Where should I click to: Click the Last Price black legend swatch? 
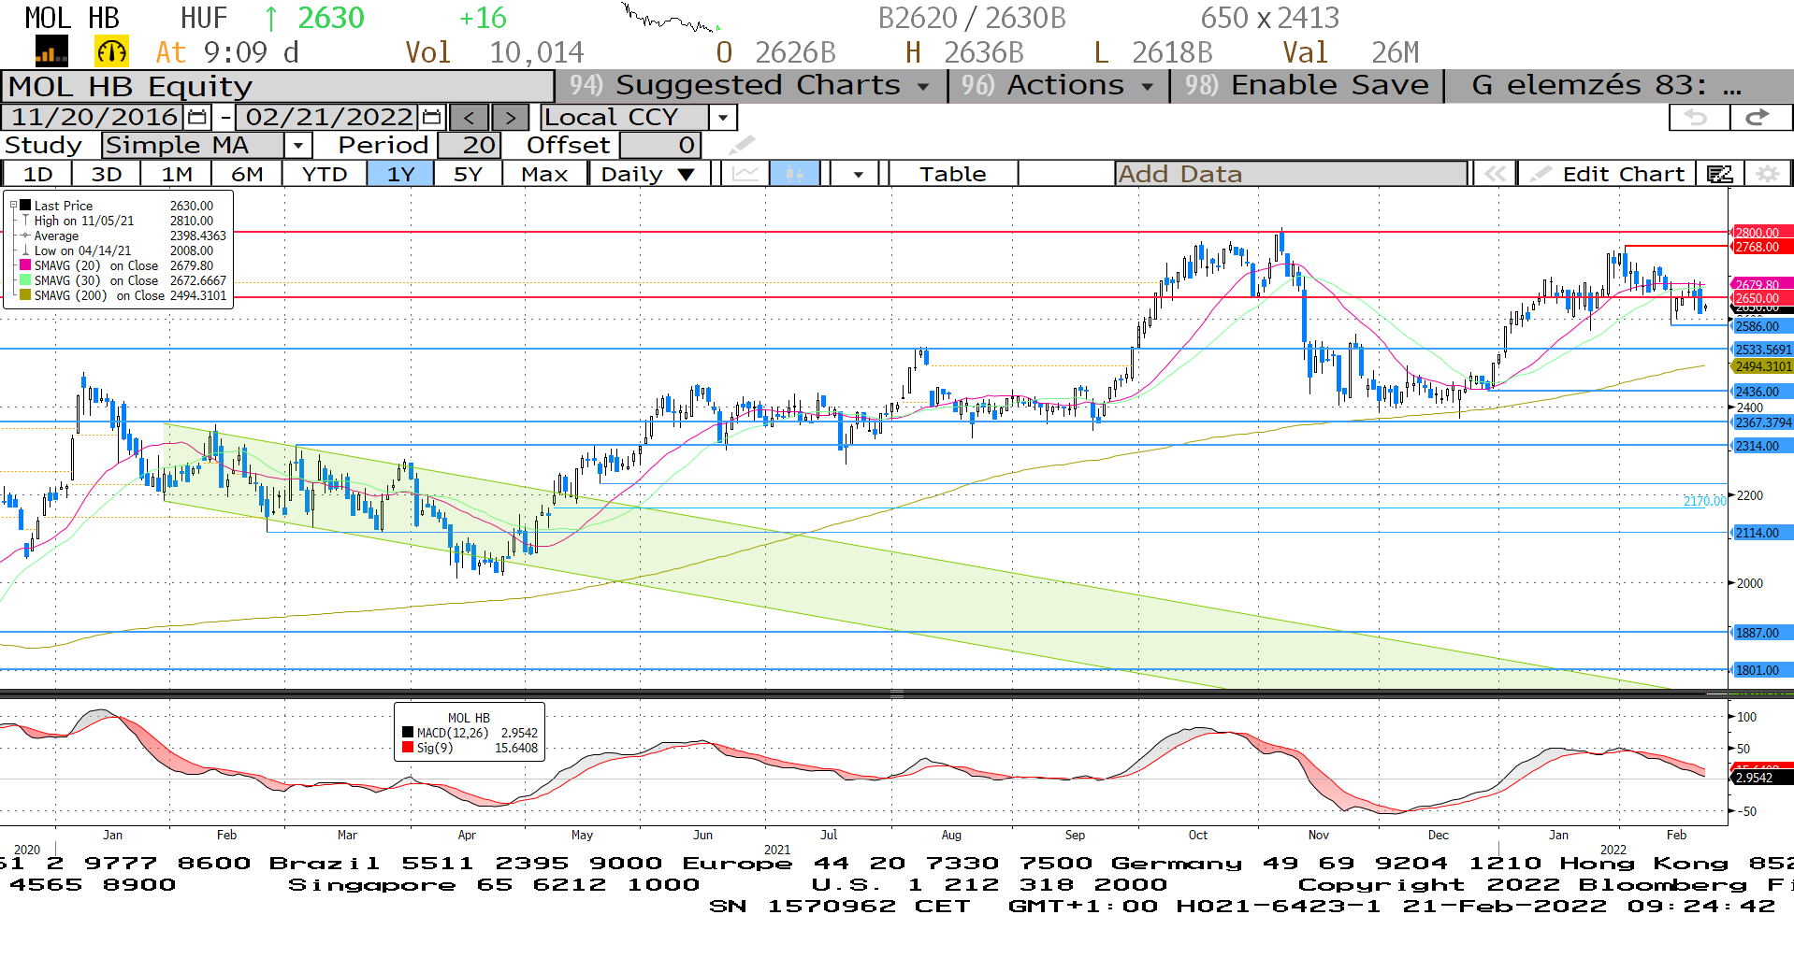[25, 206]
